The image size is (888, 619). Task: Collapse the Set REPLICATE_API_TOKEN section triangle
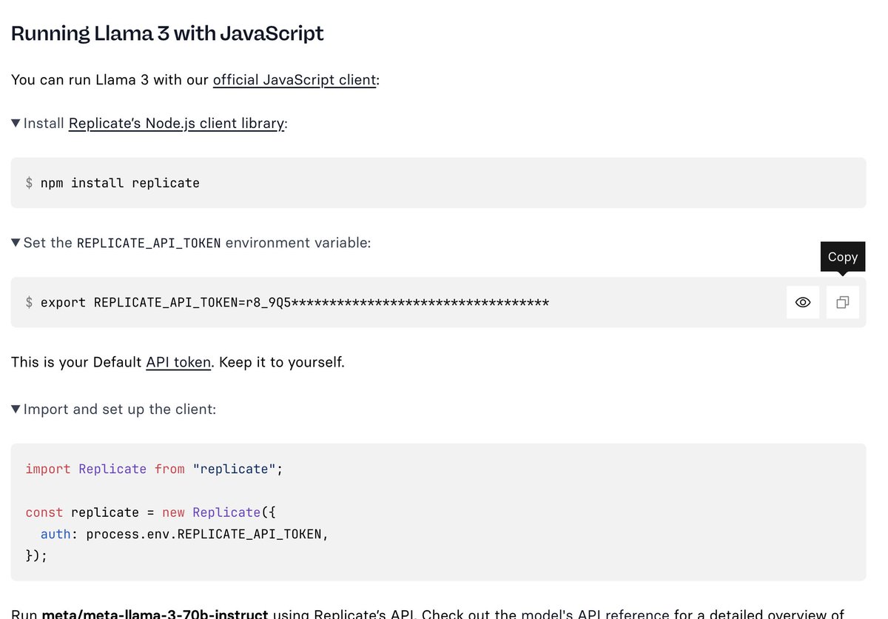[16, 242]
